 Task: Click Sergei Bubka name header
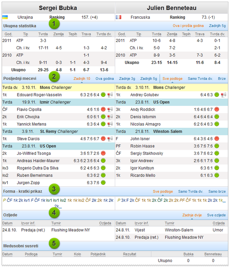[x=58, y=8]
